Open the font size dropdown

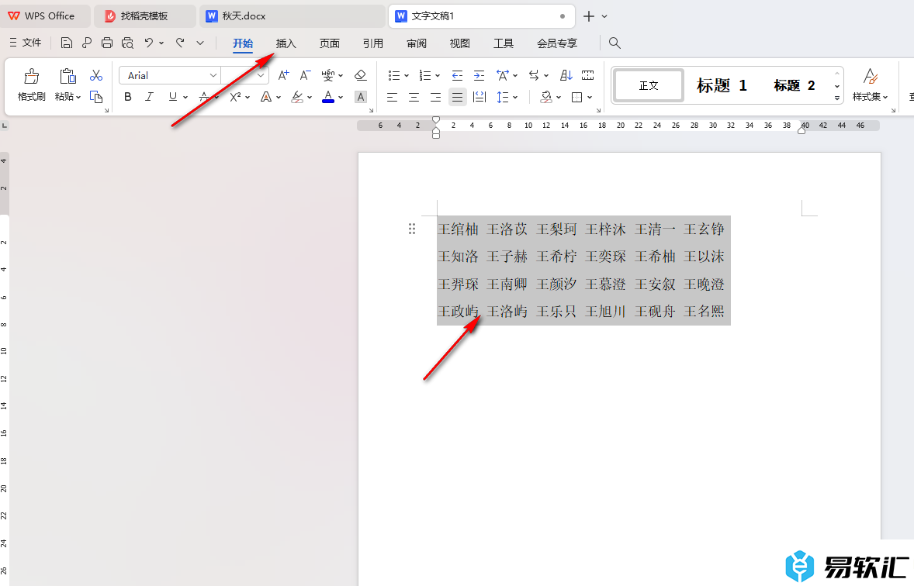(x=261, y=75)
